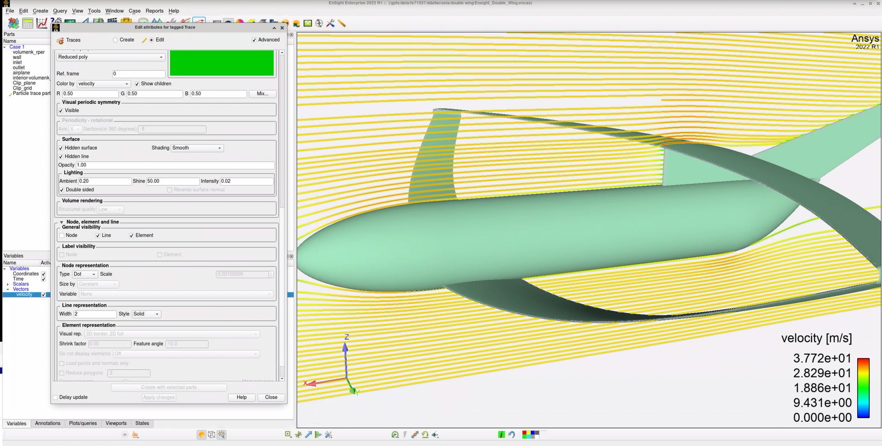The width and height of the screenshot is (882, 446).
Task: Click the highlight selection sparkle icon
Action: [222, 435]
